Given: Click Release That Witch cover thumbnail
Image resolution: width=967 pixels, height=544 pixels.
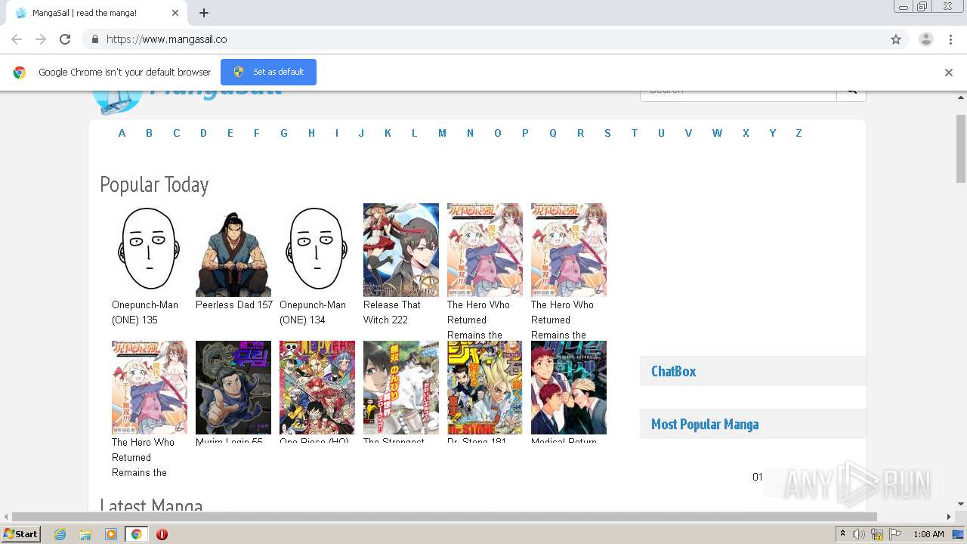Looking at the screenshot, I should click(x=401, y=249).
